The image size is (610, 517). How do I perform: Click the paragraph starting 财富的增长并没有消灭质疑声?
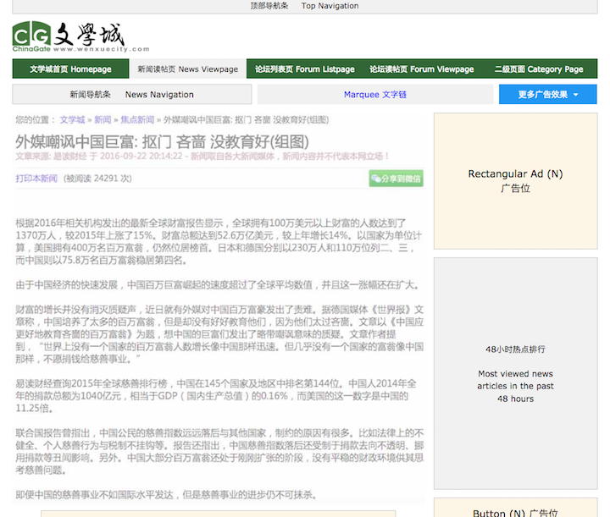click(219, 334)
